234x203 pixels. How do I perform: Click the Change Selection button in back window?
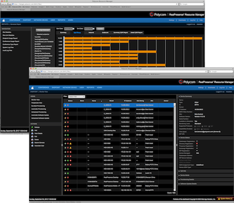point(43,30)
